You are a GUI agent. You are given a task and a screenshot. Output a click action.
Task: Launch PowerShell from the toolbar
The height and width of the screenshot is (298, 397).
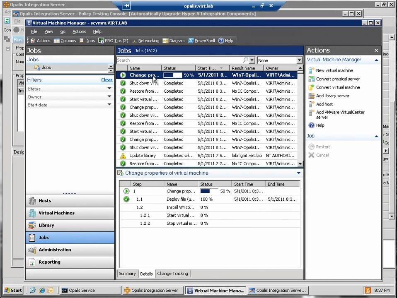pos(201,41)
